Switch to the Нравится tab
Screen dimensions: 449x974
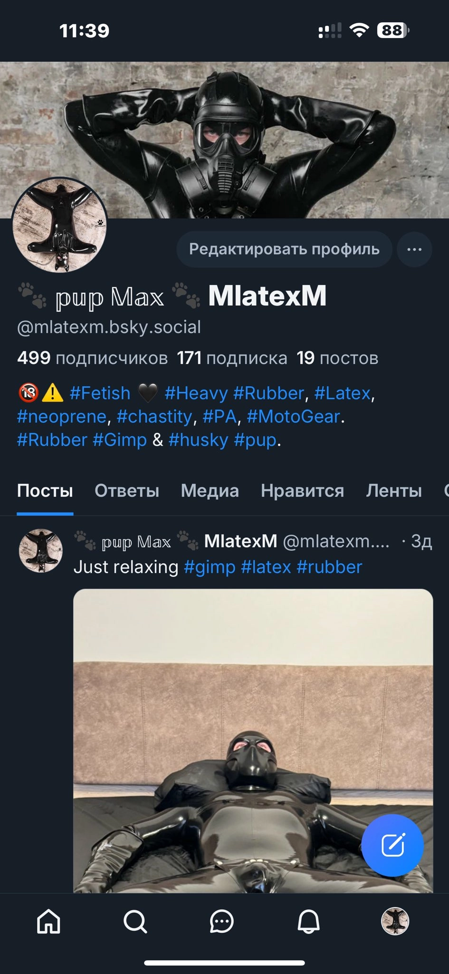(x=302, y=491)
